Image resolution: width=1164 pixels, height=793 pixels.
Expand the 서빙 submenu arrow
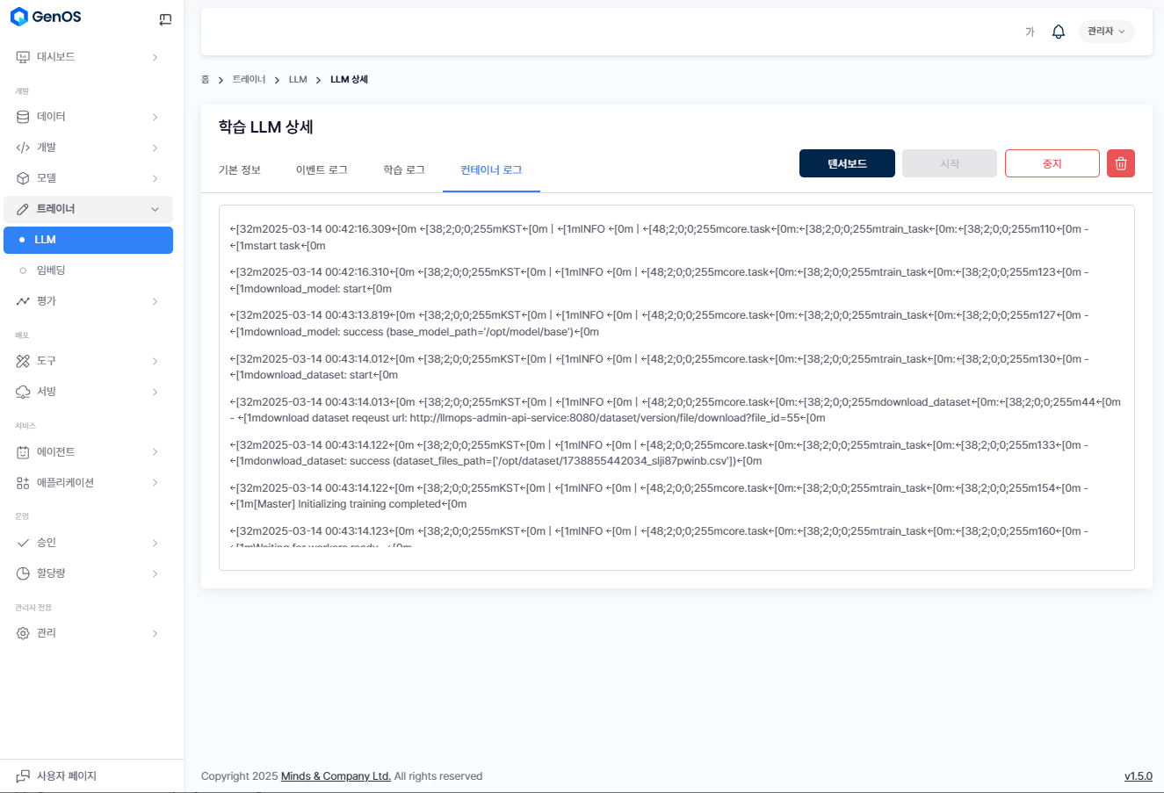coord(155,392)
